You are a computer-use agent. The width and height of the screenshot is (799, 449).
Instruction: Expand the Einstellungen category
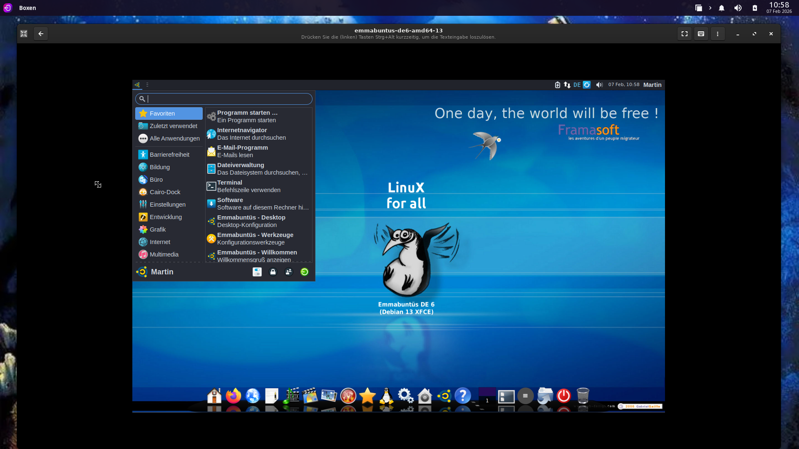[x=168, y=205]
